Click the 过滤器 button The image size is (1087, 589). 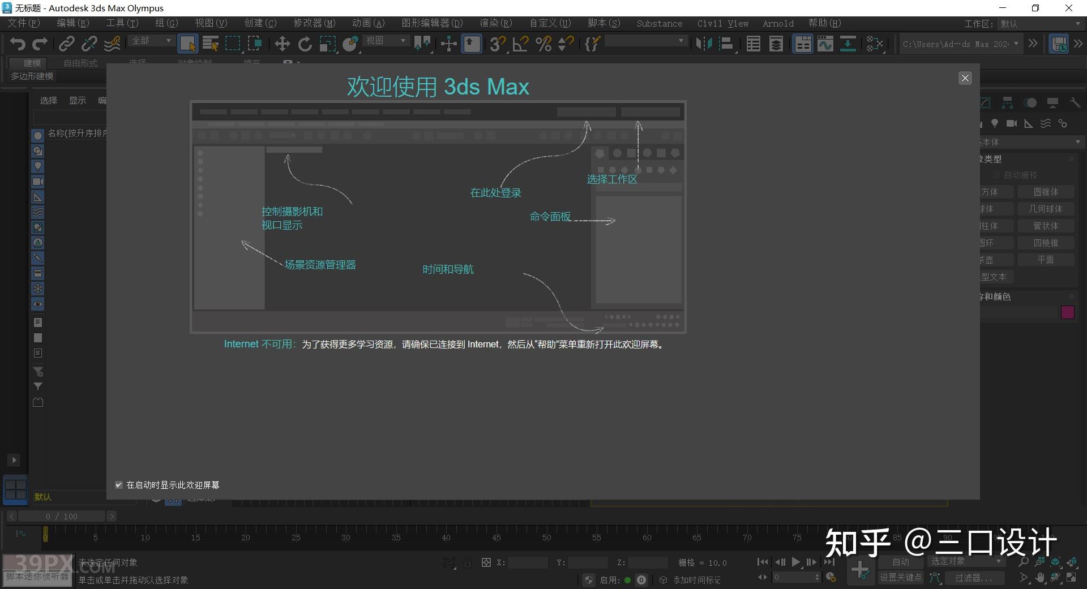point(974,578)
